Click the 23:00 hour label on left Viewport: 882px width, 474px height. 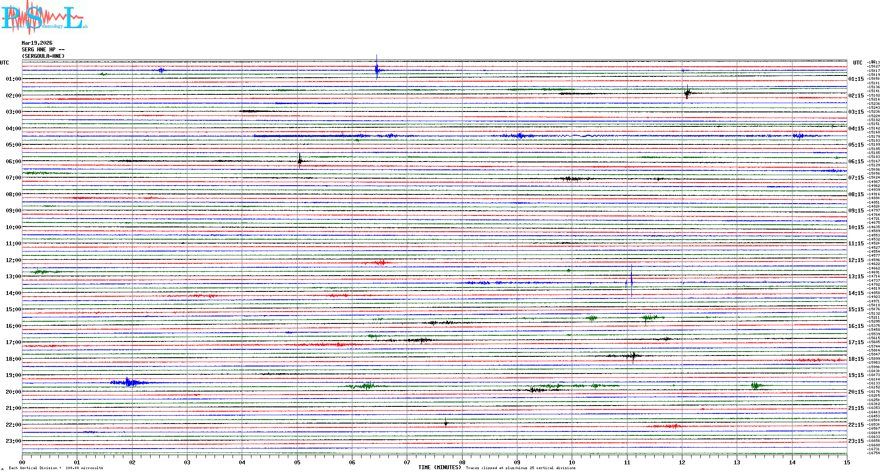(x=13, y=441)
